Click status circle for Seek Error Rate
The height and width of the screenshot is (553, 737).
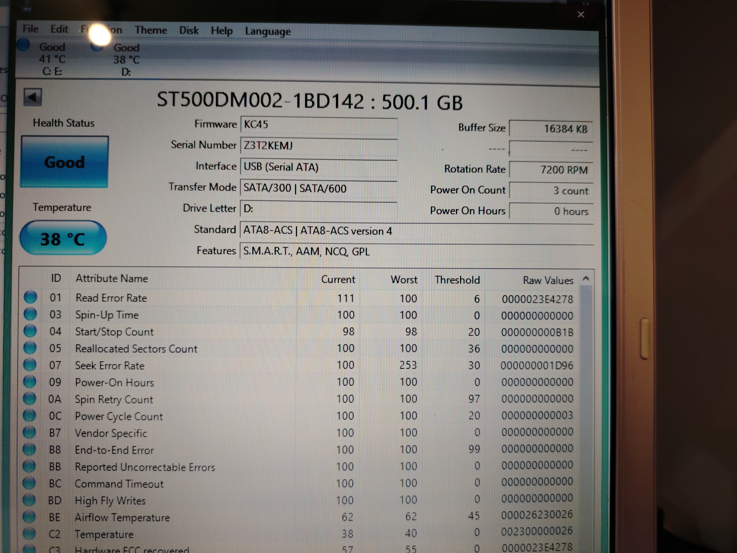pos(30,365)
